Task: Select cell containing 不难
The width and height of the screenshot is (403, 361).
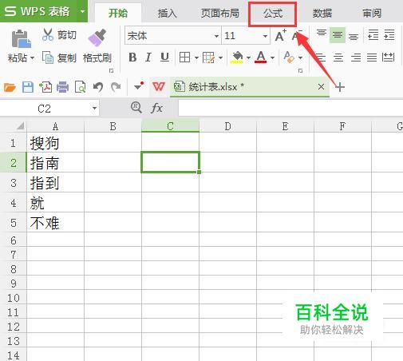Action: 55,223
